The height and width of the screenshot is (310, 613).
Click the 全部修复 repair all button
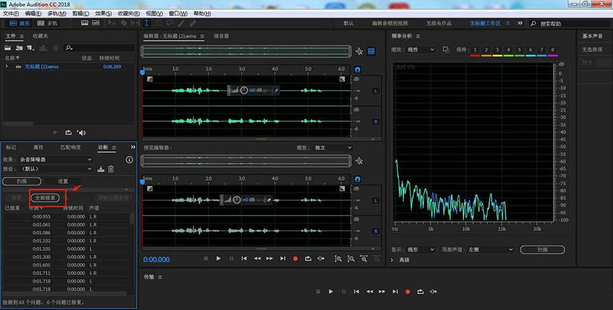[x=45, y=197]
